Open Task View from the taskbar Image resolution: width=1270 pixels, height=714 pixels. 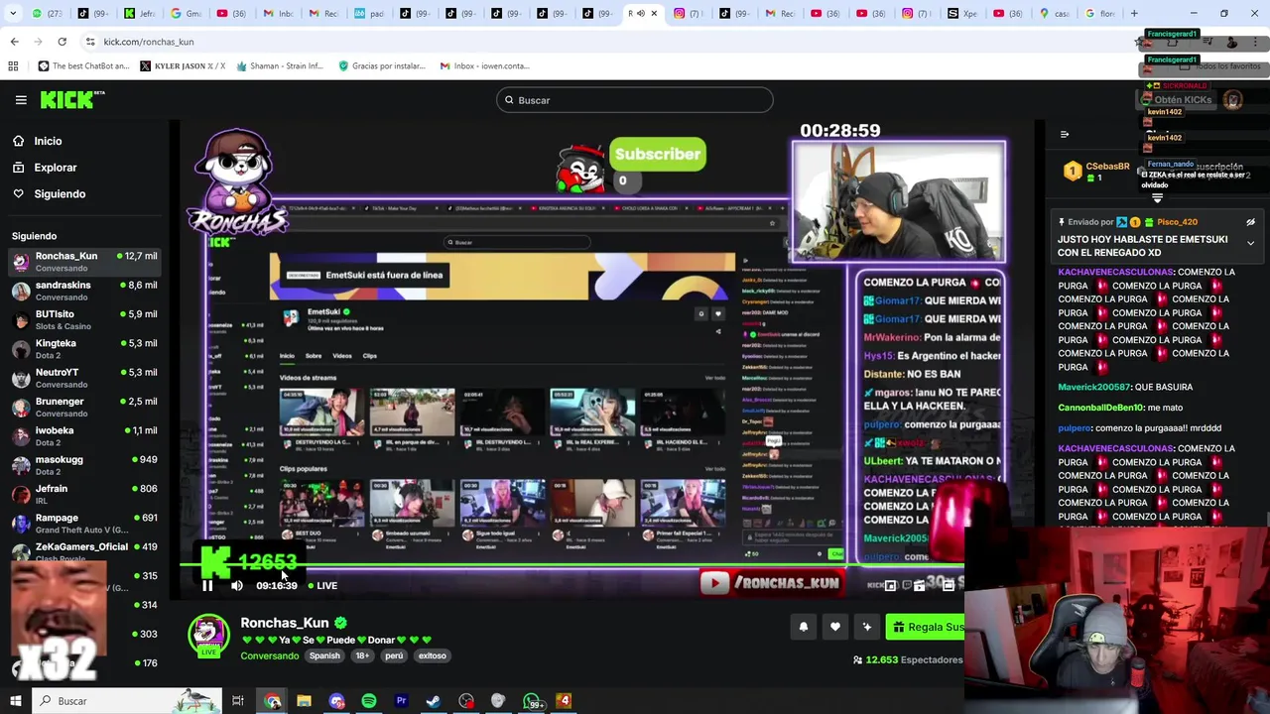tap(238, 701)
